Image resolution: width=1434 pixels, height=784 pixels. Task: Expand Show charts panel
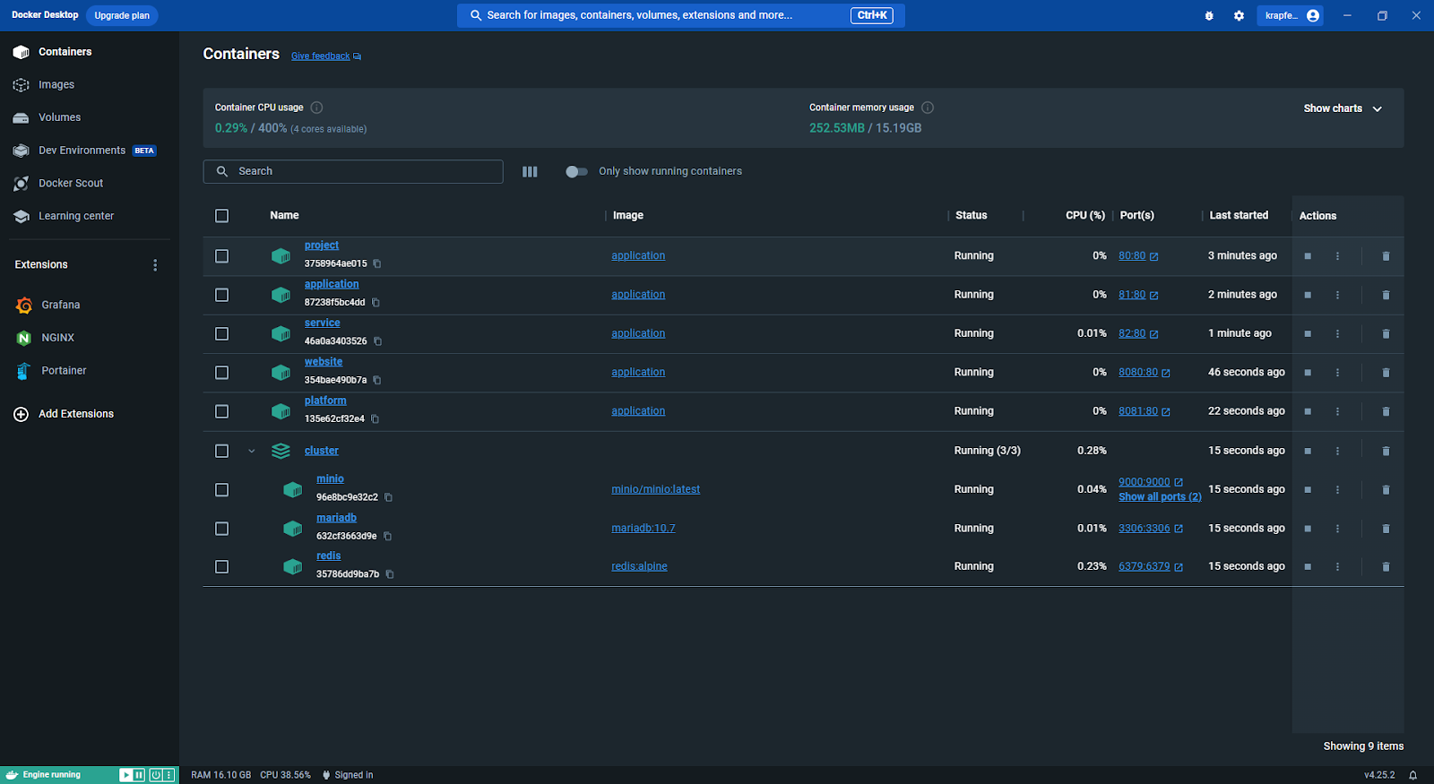[x=1343, y=108]
